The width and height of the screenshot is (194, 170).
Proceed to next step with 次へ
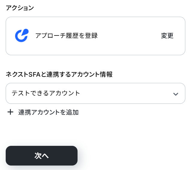pos(42,155)
